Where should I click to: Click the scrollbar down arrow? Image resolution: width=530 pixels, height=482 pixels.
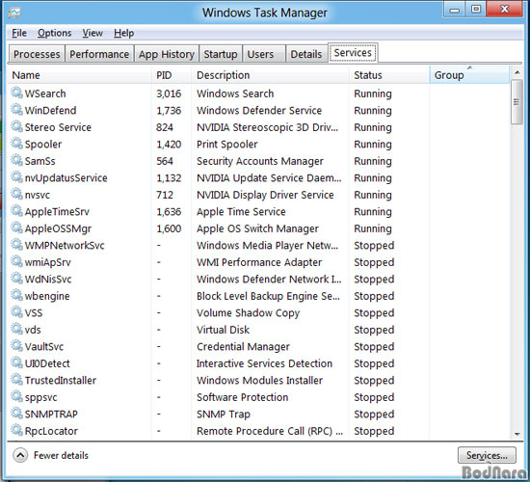(517, 434)
